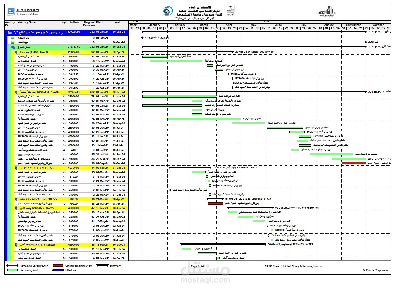Viewport: 411px width, 290px height.
Task: Click the total quantity cell 829221.50
Action: [73, 32]
